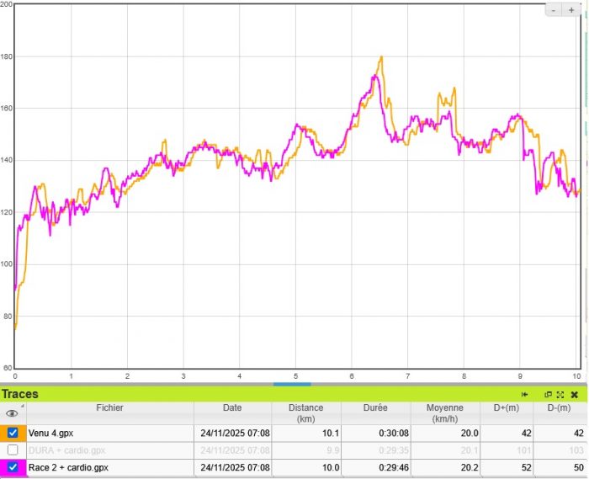589x479 pixels.
Task: Click the restore window icon in Traces panel
Action: (548, 394)
